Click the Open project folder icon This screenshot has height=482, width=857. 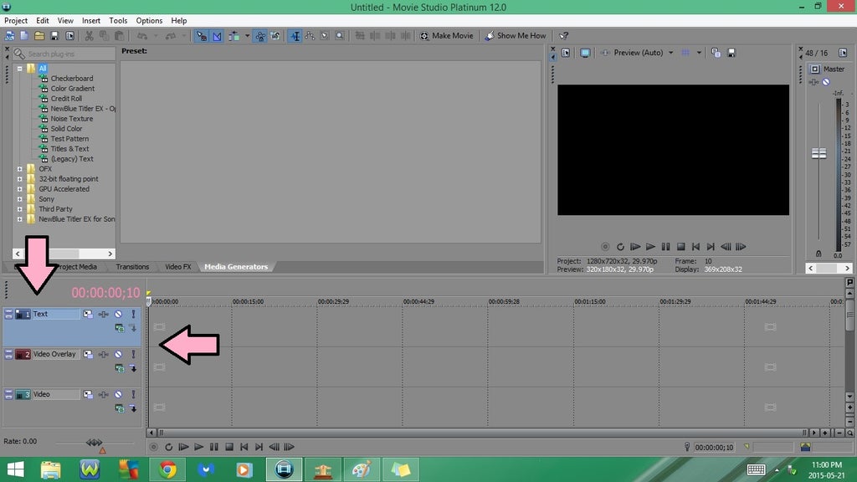point(39,36)
